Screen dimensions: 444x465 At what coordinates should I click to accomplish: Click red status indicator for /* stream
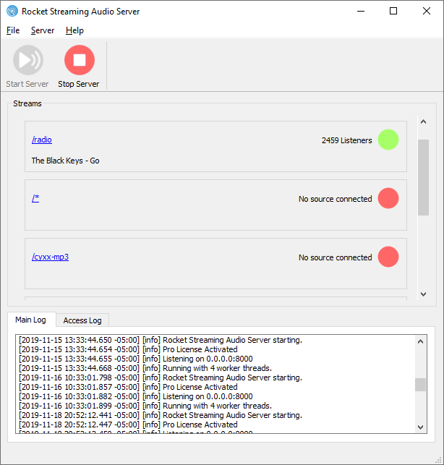tap(388, 198)
